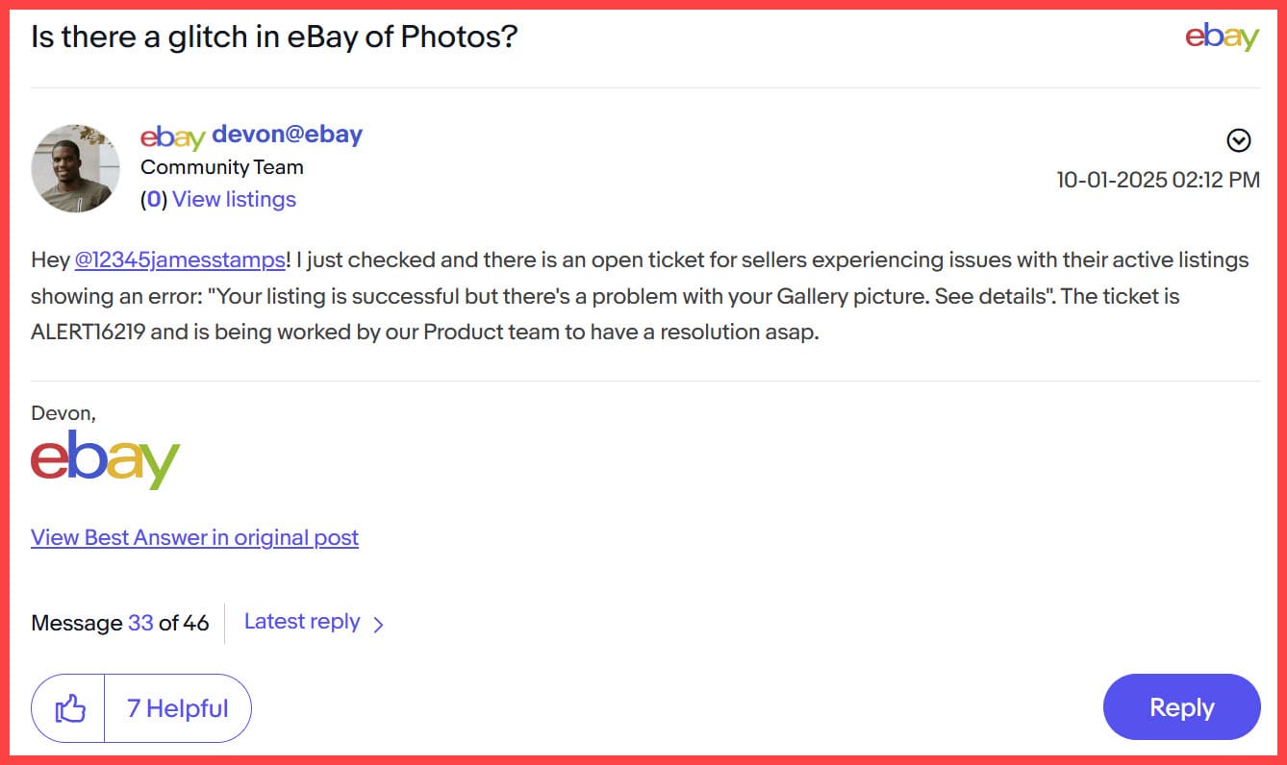Click the eBay logo in top-right corner
Screen dimensions: 1287x765
pyautogui.click(x=1222, y=37)
